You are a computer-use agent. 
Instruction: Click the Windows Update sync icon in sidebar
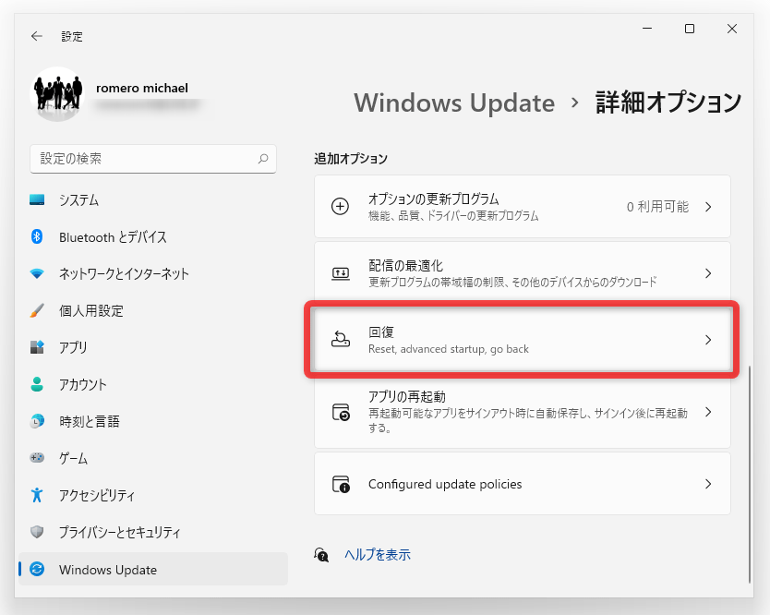[x=37, y=570]
